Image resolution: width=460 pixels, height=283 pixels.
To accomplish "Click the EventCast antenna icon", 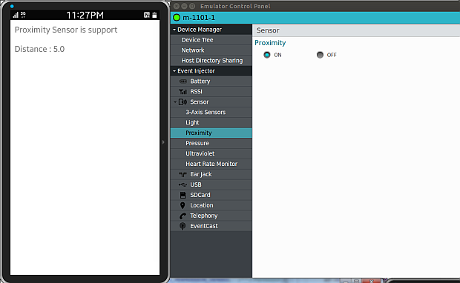I will point(183,226).
